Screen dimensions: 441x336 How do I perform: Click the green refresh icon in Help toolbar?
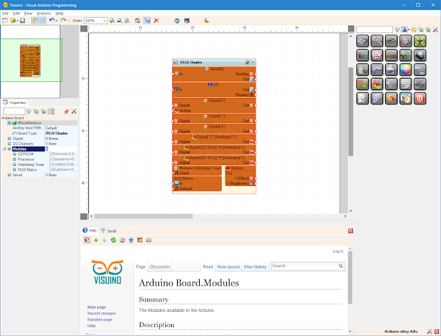coord(113,240)
